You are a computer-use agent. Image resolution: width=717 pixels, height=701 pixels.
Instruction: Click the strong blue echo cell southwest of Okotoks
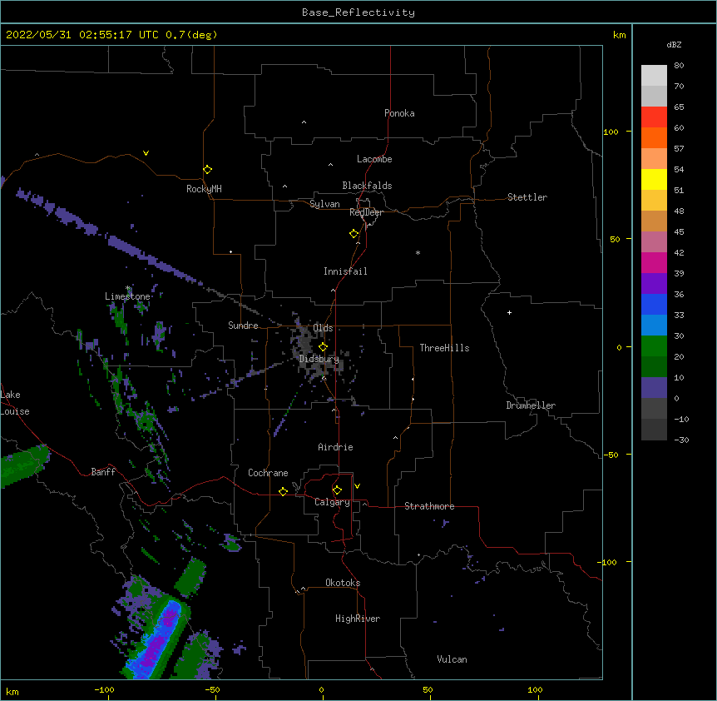point(158,639)
